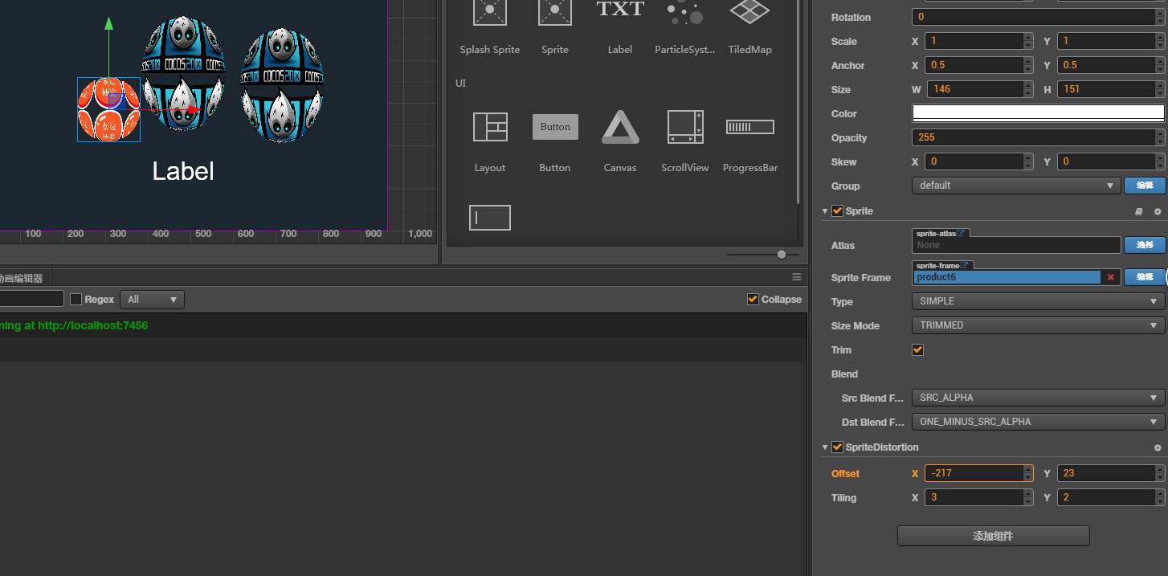The height and width of the screenshot is (576, 1168).
Task: Open the white Color swatch picker
Action: point(1038,113)
